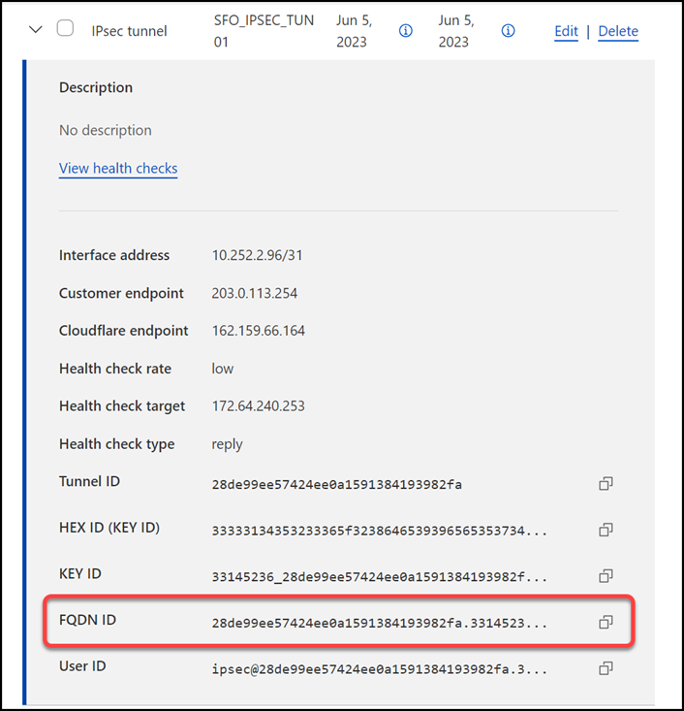Click the Cloudflare endpoint 162.159.66.164
684x711 pixels.
click(x=258, y=331)
